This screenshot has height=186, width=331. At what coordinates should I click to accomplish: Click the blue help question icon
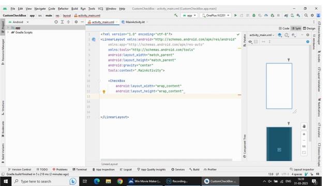[308, 42]
